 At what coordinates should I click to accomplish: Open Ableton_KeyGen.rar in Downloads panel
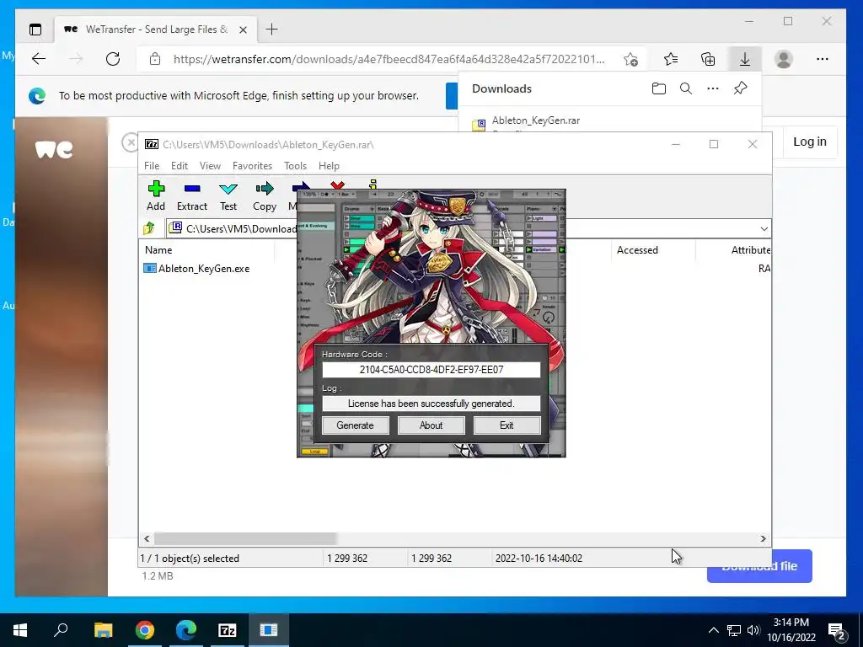[535, 120]
